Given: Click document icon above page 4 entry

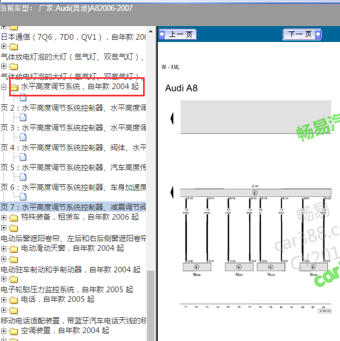Looking at the screenshot, I should coord(23,137).
